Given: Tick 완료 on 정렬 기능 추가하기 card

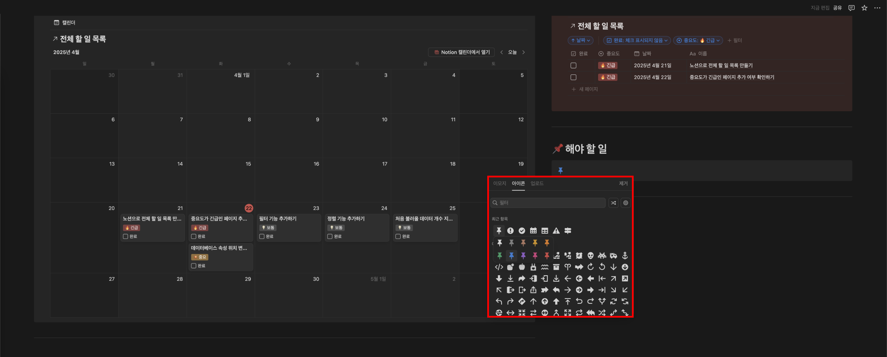Looking at the screenshot, I should 330,236.
